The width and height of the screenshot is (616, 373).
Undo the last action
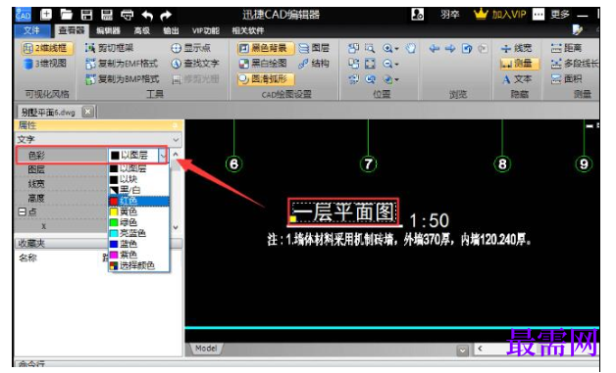click(x=147, y=16)
